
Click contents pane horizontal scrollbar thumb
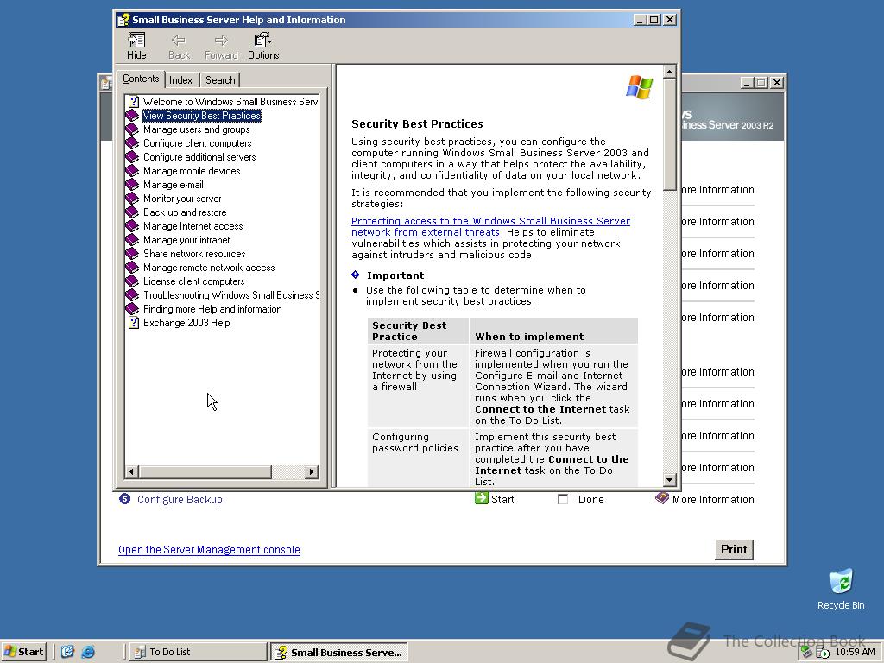pos(205,471)
